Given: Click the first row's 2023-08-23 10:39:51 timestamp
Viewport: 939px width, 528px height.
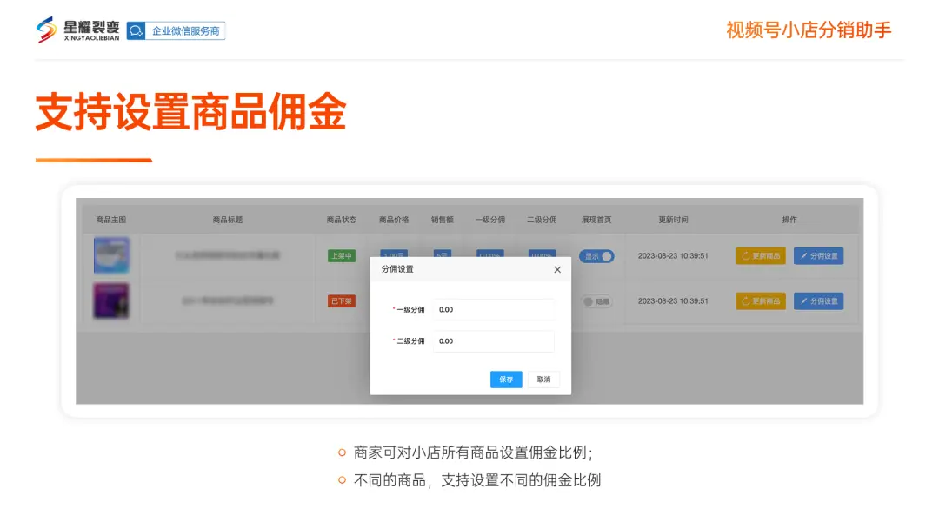Looking at the screenshot, I should tap(673, 256).
